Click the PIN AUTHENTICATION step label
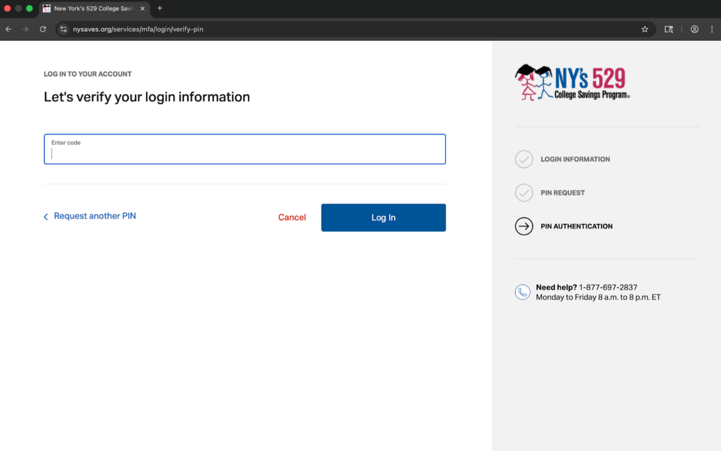Screen dimensions: 721x451 coord(576,226)
